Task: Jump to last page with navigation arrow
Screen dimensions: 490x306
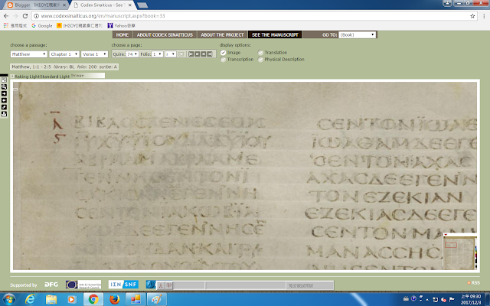Action: point(210,54)
